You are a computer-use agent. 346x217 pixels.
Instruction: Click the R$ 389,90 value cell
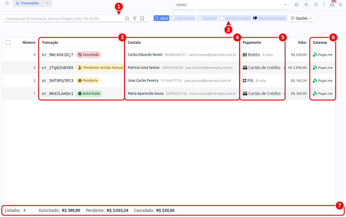pos(299,94)
